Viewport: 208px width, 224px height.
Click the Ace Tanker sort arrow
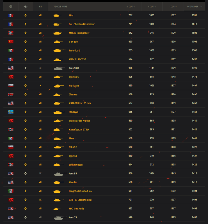(x=201, y=6)
